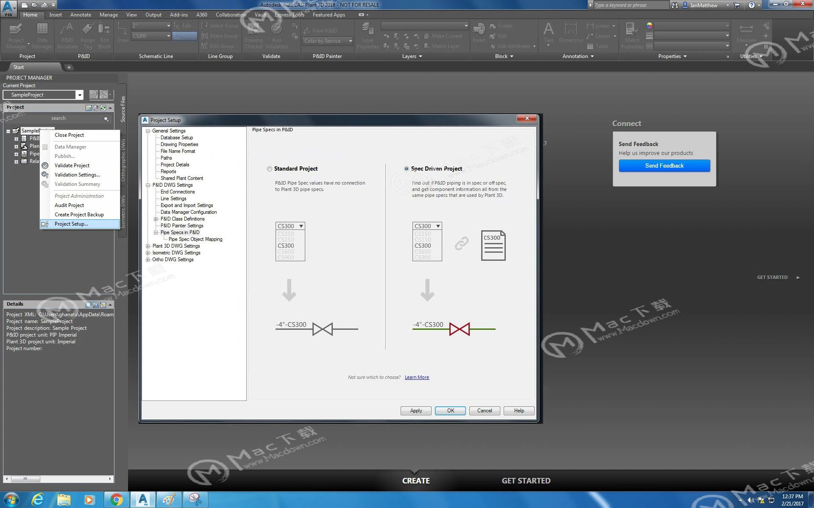Click the magnifier search icon in Project Manager
The image size is (814, 508).
point(106,119)
